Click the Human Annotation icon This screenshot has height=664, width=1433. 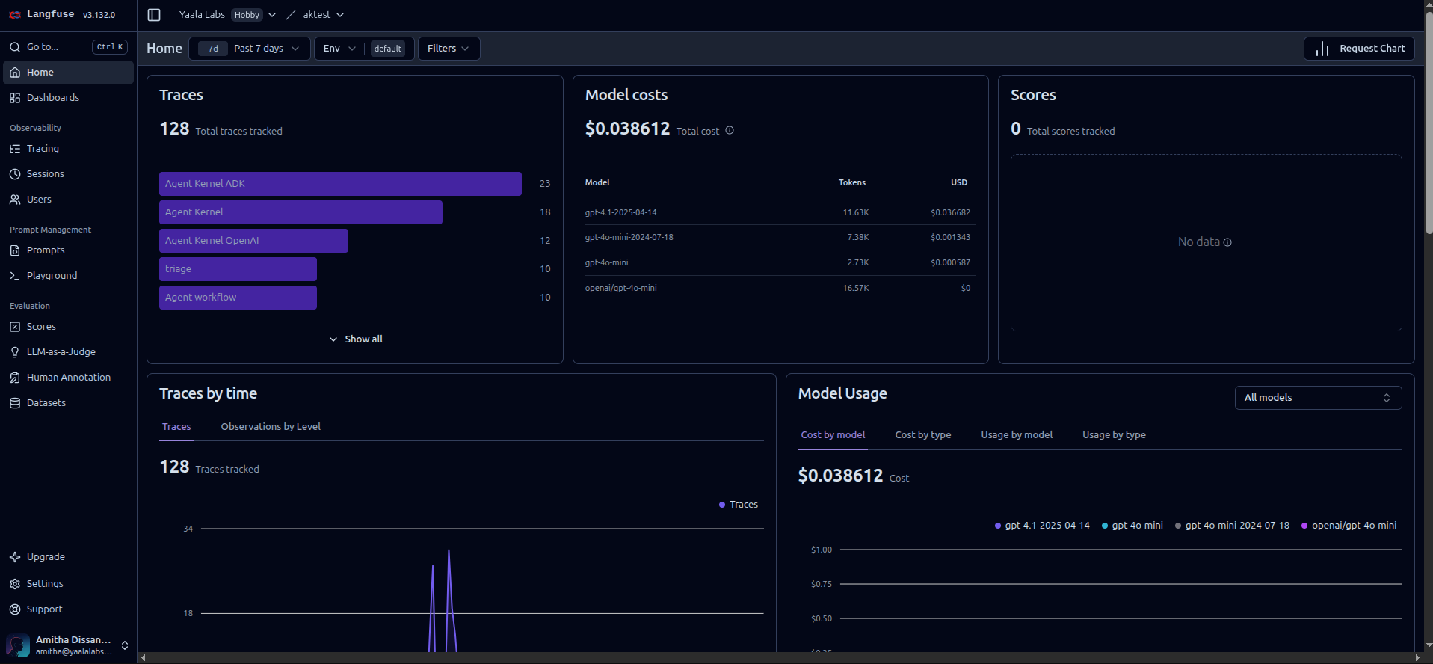[x=15, y=378]
